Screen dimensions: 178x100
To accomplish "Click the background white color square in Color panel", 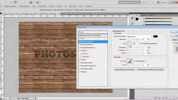I will (x=139, y=21).
